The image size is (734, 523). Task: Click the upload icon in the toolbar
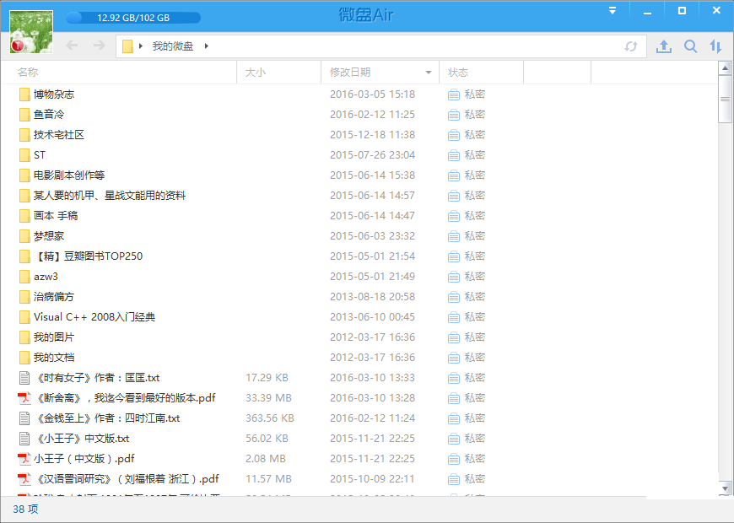[663, 46]
